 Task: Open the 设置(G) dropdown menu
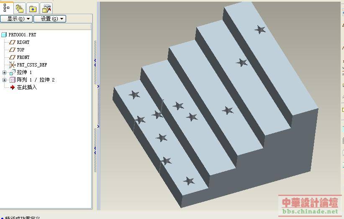pos(50,19)
